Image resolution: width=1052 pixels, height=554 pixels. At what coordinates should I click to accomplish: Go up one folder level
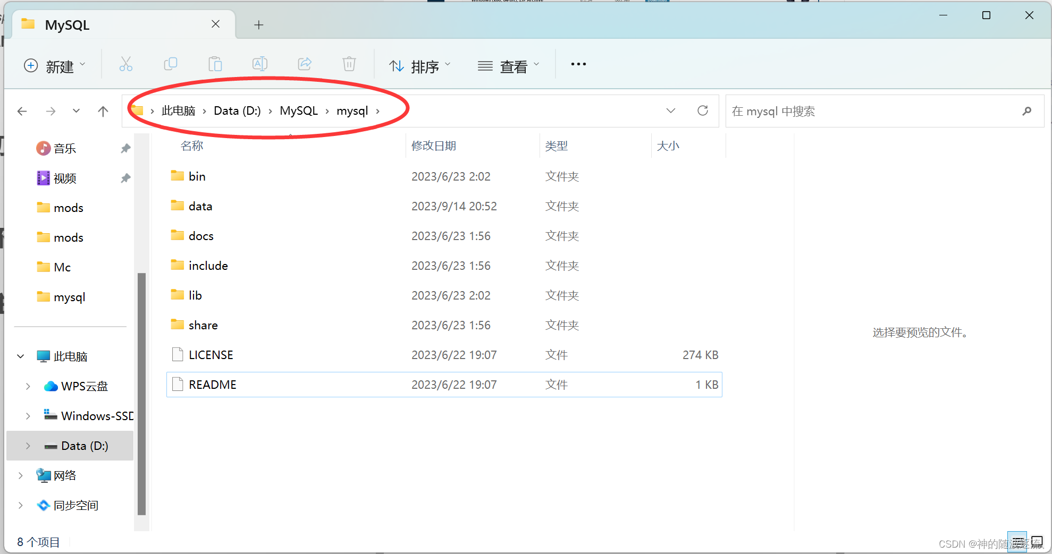(x=103, y=111)
